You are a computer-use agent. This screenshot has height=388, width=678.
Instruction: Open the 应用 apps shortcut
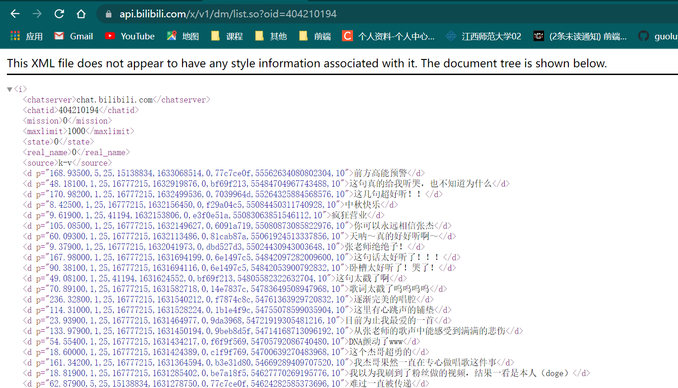(x=27, y=36)
